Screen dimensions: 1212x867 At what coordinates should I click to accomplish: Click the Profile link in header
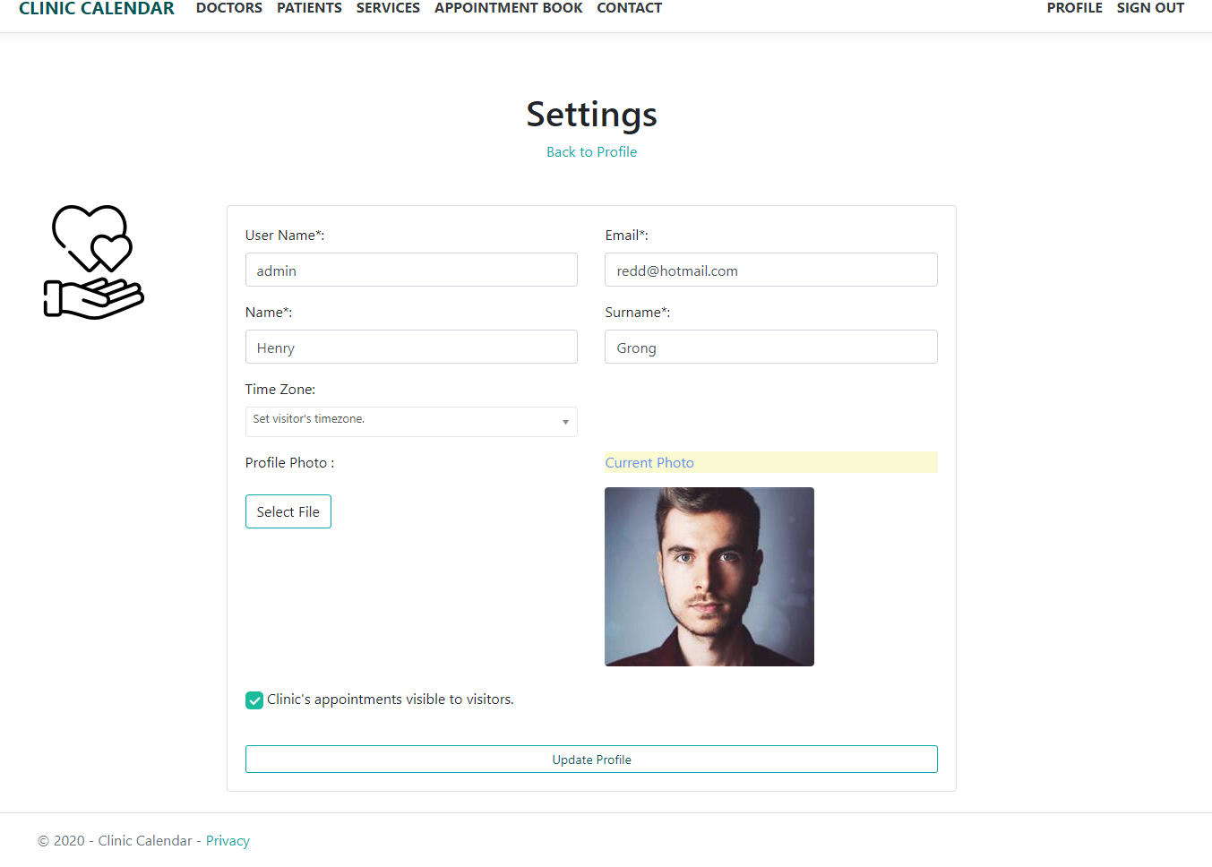[x=1074, y=8]
